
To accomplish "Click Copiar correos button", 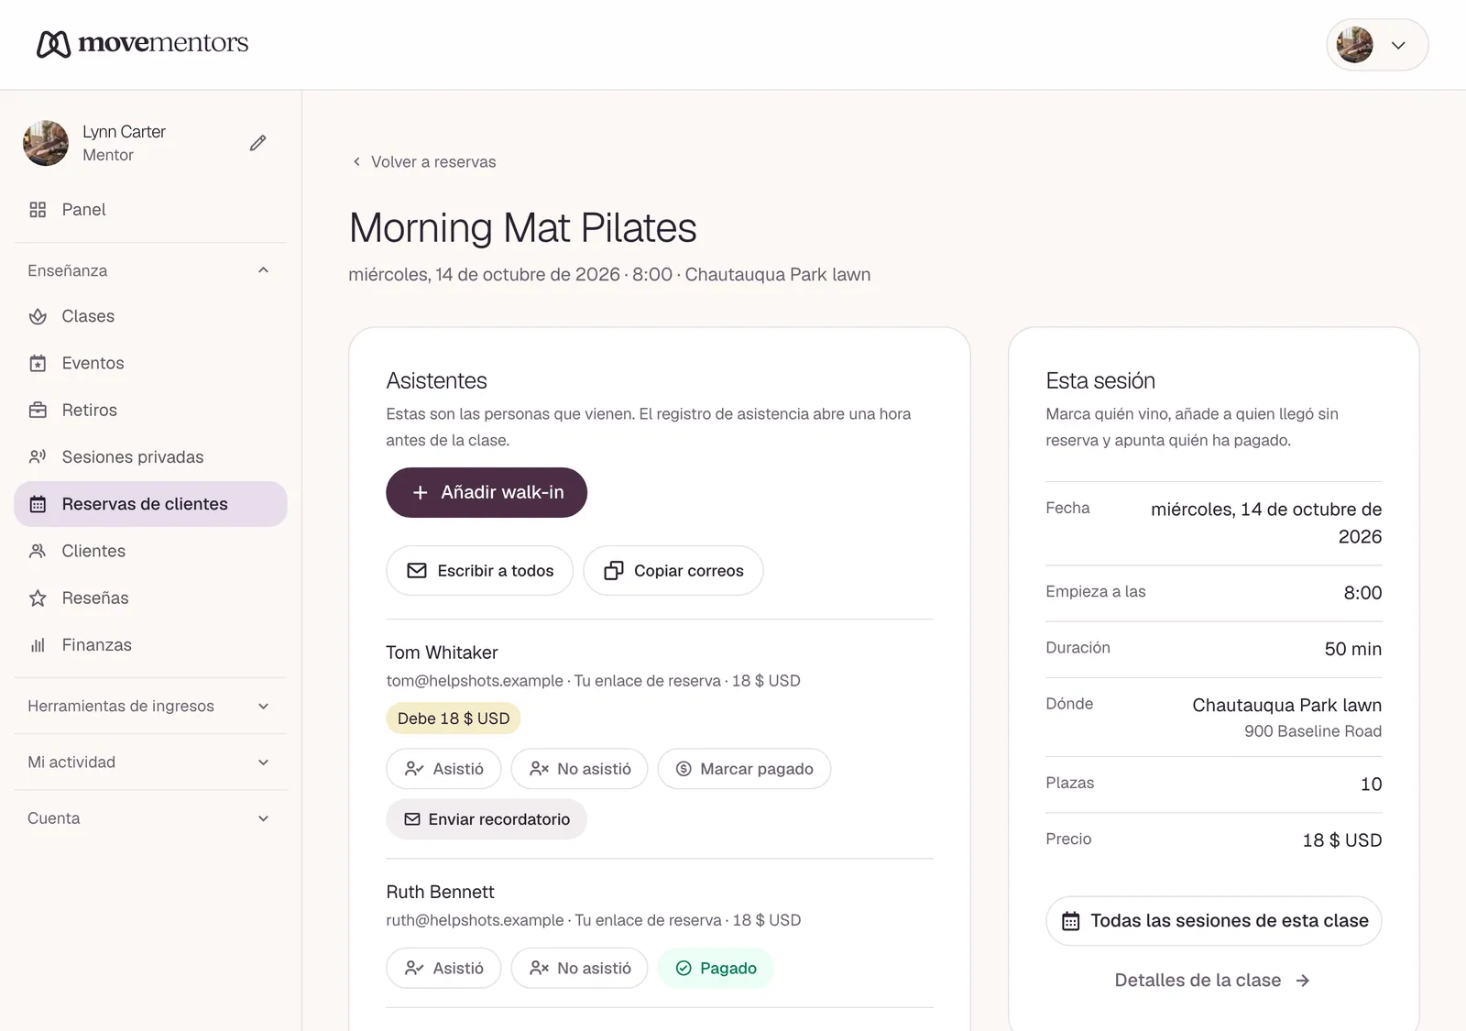I will pos(673,571).
